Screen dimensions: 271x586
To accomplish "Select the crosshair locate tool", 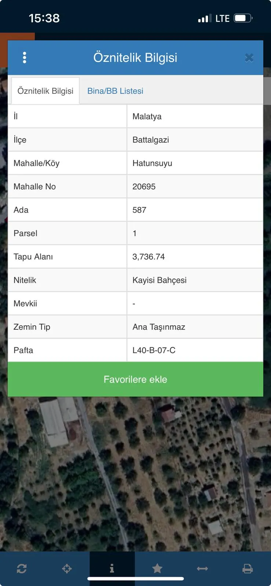I will pos(67,568).
